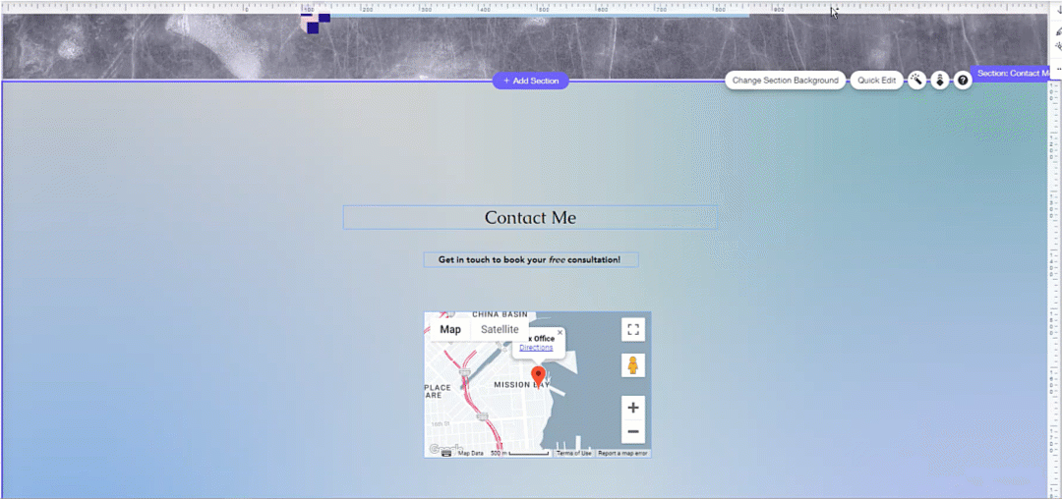Screen dimensions: 1062x499
Task: Add a new section with Add Section
Action: [x=531, y=81]
